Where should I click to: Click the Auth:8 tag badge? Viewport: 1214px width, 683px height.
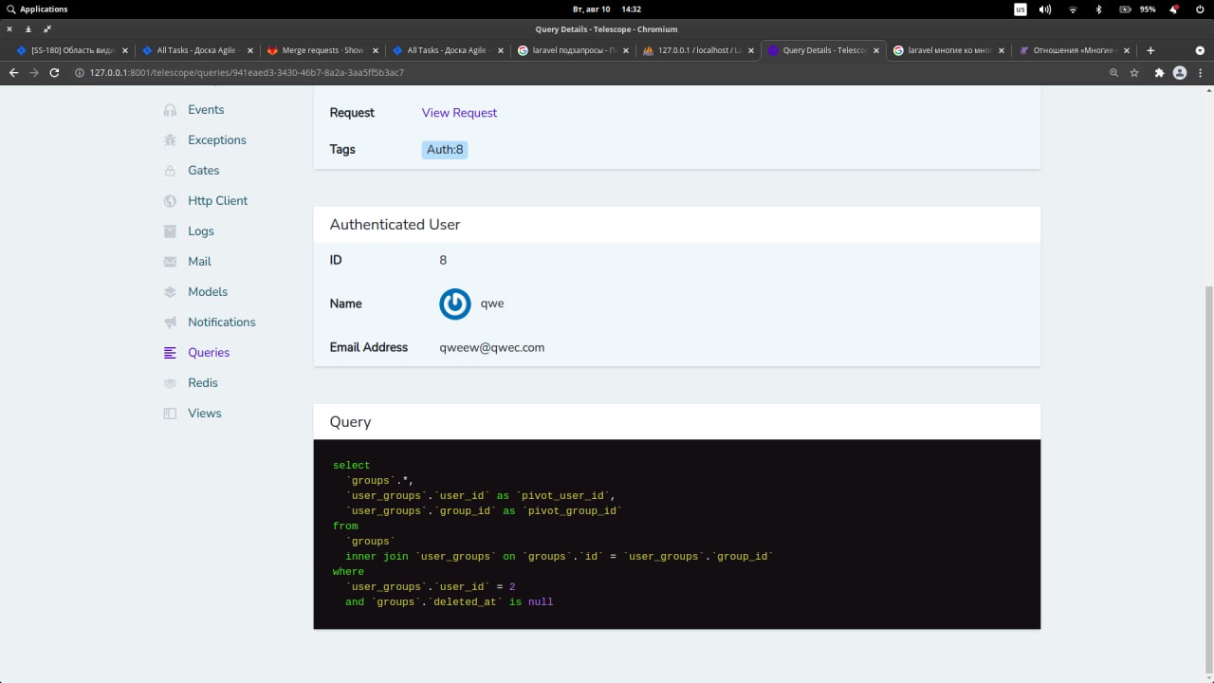click(x=445, y=150)
